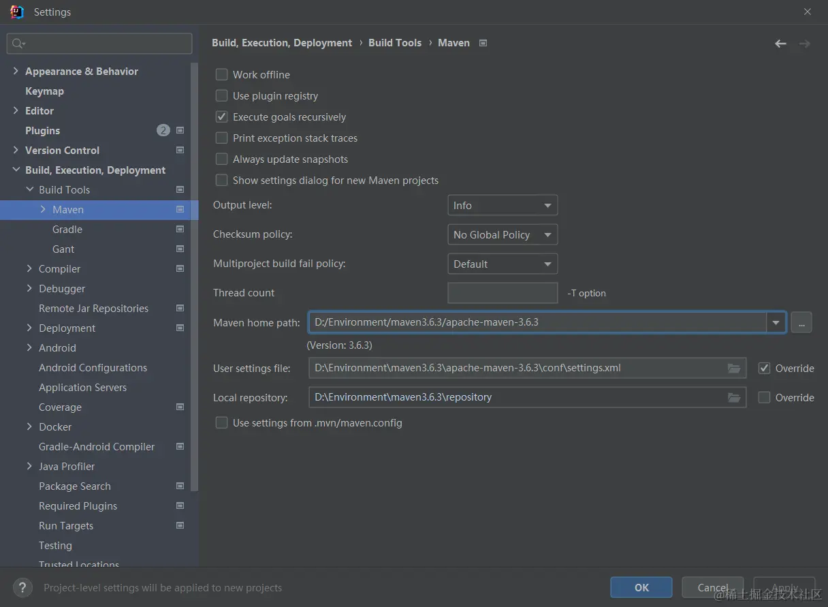Image resolution: width=828 pixels, height=607 pixels.
Task: Click OK button
Action: tap(641, 587)
